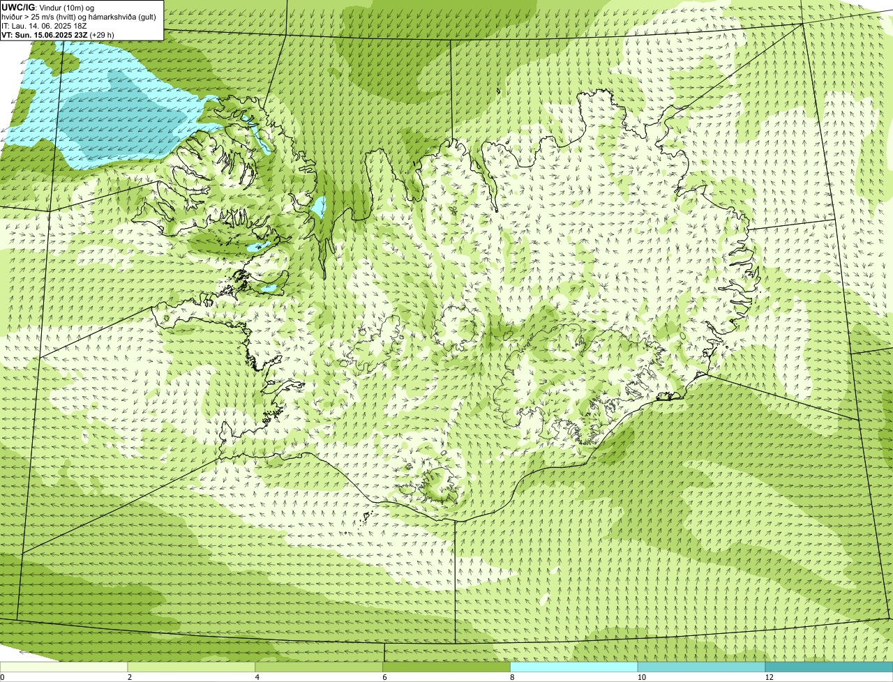Screen dimensions: 893x682
Task: Click the initial time "IT: Lau. 14. 06. 2025 18Z"
Action: [x=44, y=25]
